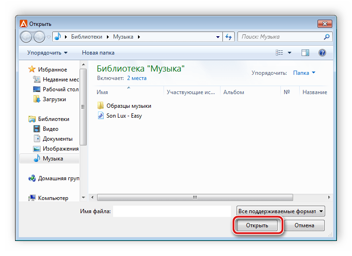Click the 2 места link
Screen dimensions: 352x256
(x=137, y=78)
